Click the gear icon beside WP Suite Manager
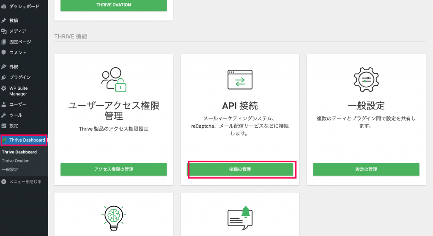The image size is (433, 236). [x=3, y=88]
